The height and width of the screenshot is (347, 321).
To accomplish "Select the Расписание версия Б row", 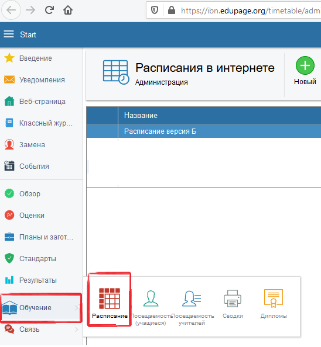I will point(204,131).
